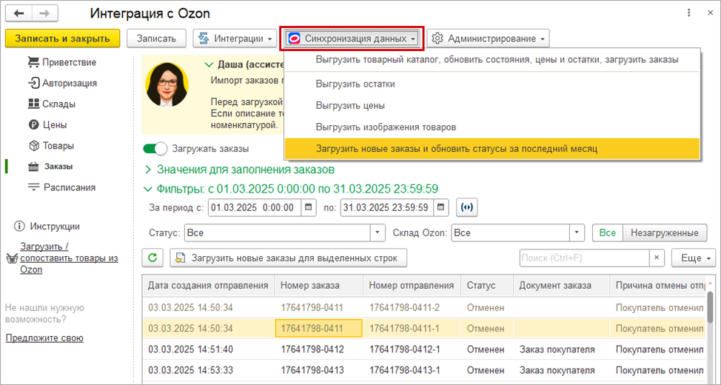Select Загрузить новые заказы и обновить статусы
This screenshot has width=721, height=385.
coord(456,149)
